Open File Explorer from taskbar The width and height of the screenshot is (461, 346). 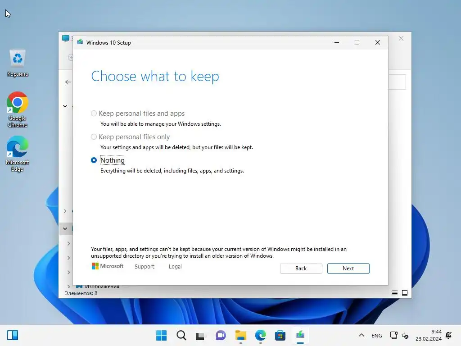(x=240, y=335)
